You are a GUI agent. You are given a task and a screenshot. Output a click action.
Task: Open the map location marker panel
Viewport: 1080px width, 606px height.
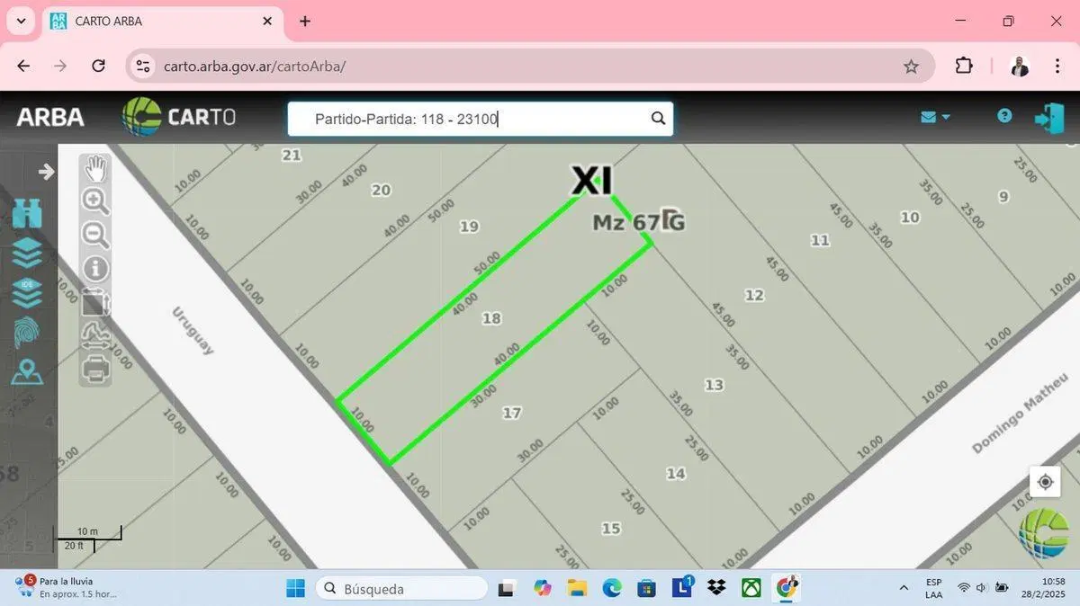(28, 371)
